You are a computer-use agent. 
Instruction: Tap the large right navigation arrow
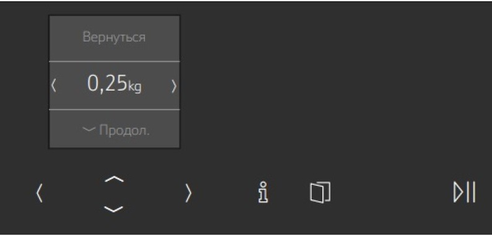[x=188, y=193]
